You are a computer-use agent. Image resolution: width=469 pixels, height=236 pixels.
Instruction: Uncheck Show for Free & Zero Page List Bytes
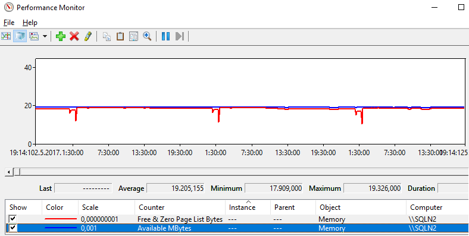point(12,219)
